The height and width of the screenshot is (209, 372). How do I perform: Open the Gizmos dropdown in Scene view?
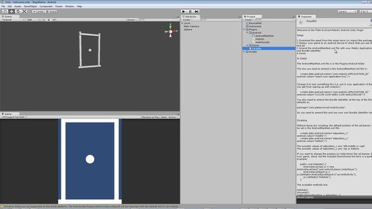tap(131, 20)
